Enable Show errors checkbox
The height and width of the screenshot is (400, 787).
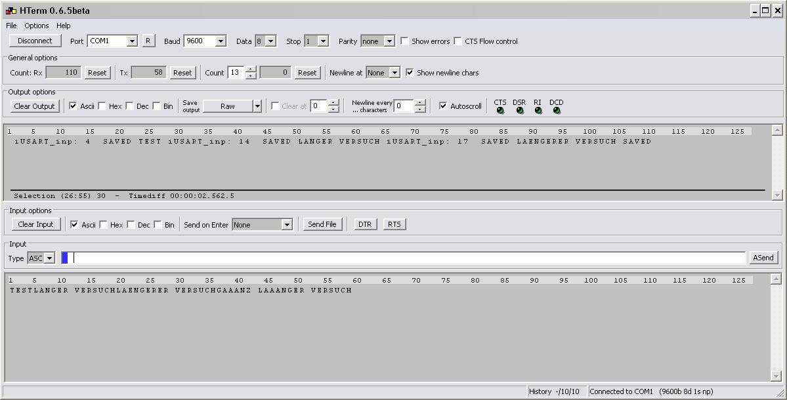pos(404,41)
